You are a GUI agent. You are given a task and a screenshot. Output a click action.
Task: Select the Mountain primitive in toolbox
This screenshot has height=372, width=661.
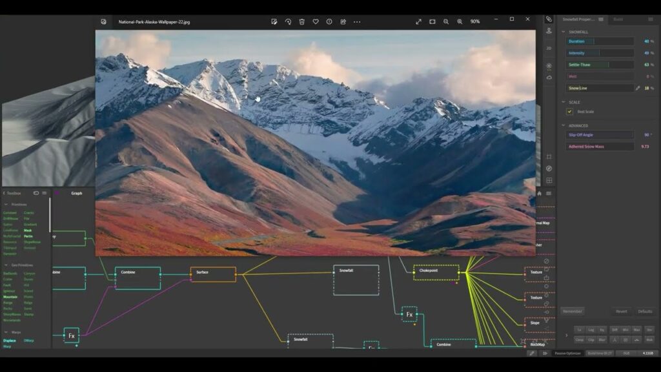[x=10, y=296]
